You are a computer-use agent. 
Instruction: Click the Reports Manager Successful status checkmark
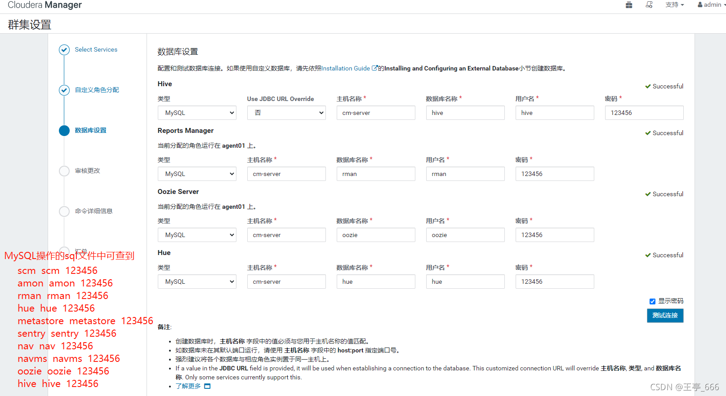pyautogui.click(x=648, y=133)
